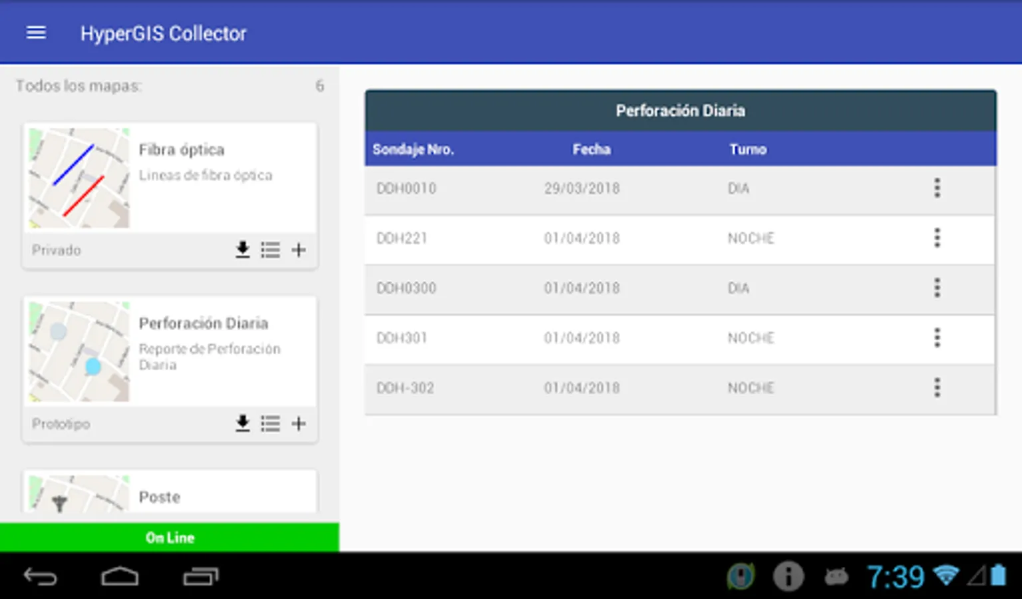The width and height of the screenshot is (1022, 599).
Task: Tap the Android debug notification icon
Action: (836, 576)
